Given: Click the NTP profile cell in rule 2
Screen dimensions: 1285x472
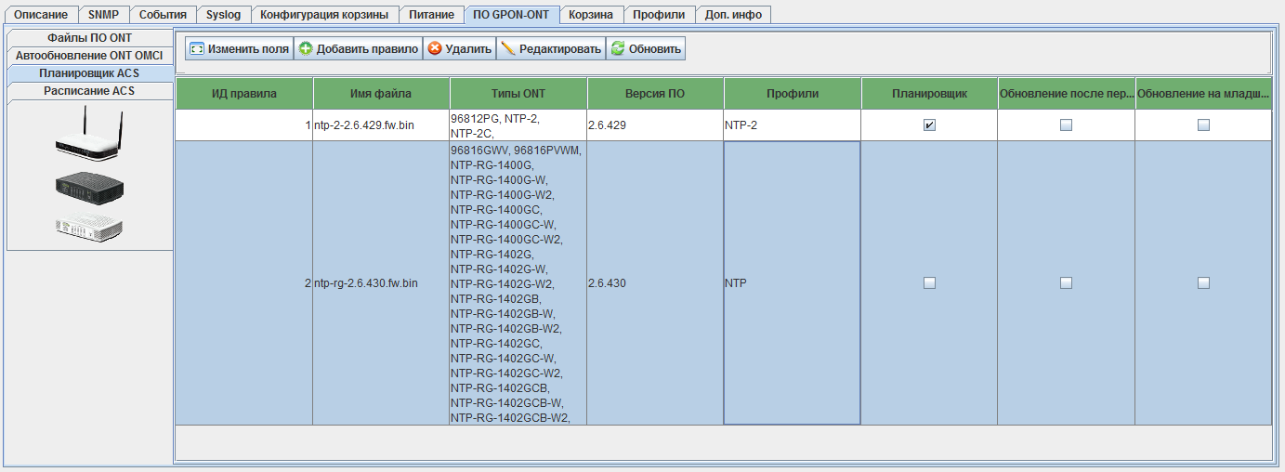Looking at the screenshot, I should [x=792, y=283].
